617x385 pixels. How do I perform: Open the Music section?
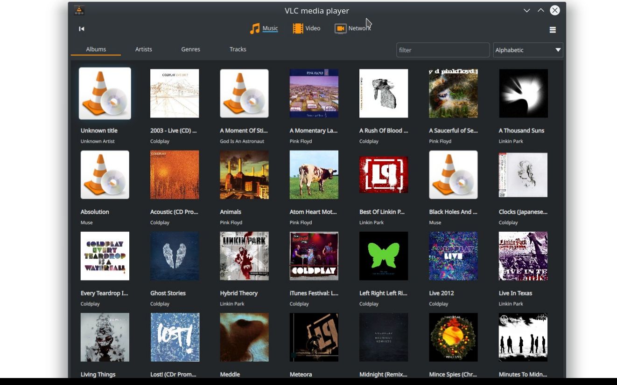264,28
